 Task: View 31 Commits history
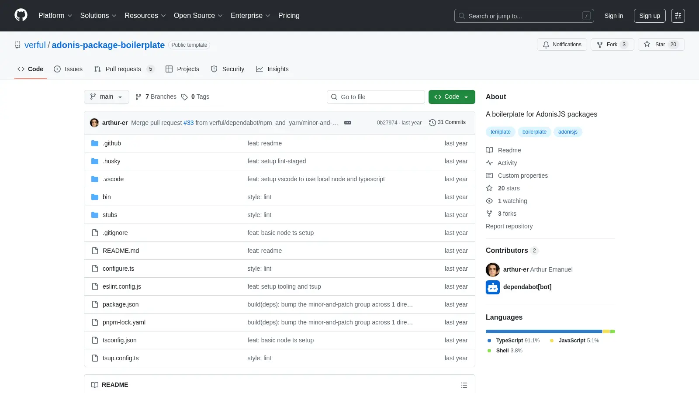[x=447, y=123]
